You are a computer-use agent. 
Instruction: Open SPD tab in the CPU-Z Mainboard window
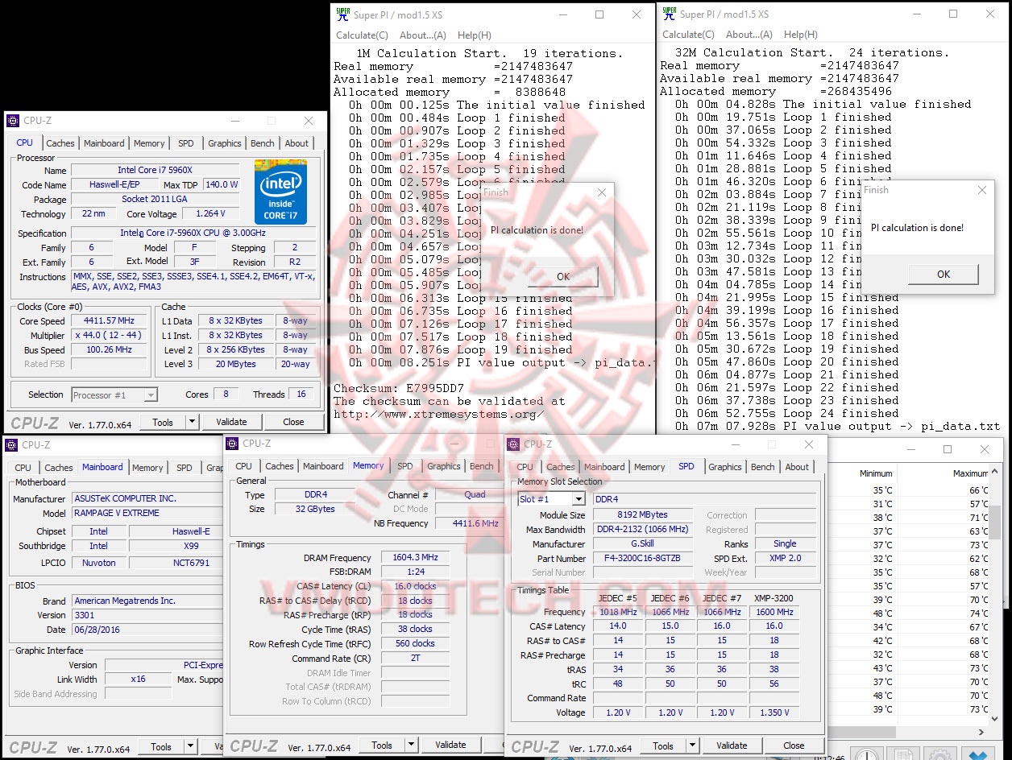pyautogui.click(x=185, y=468)
